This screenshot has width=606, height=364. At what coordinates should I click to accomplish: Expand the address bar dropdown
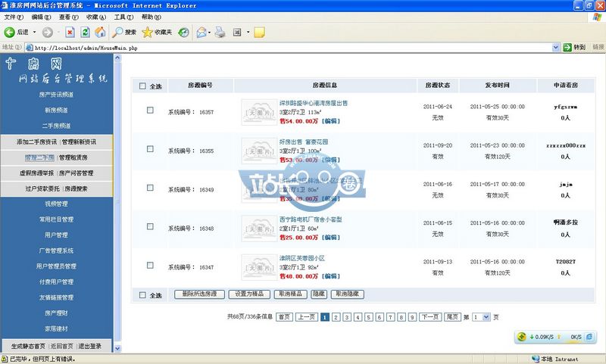coord(555,48)
